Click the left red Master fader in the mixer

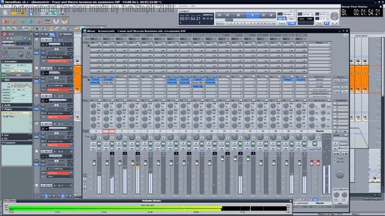pos(312,163)
